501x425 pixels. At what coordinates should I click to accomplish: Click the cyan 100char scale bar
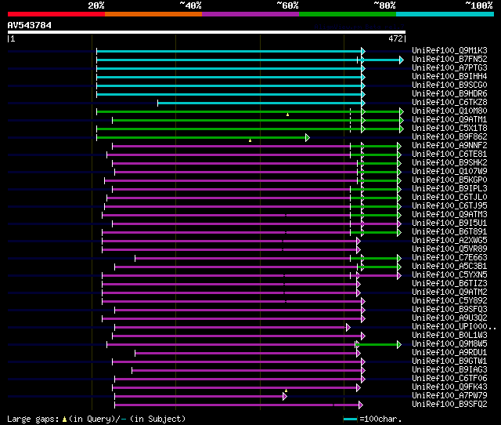[x=350, y=419]
